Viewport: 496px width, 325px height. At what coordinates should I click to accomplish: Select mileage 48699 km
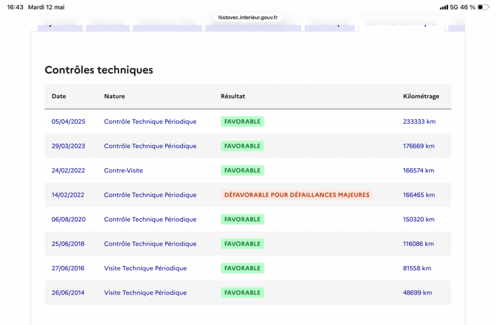coord(417,293)
